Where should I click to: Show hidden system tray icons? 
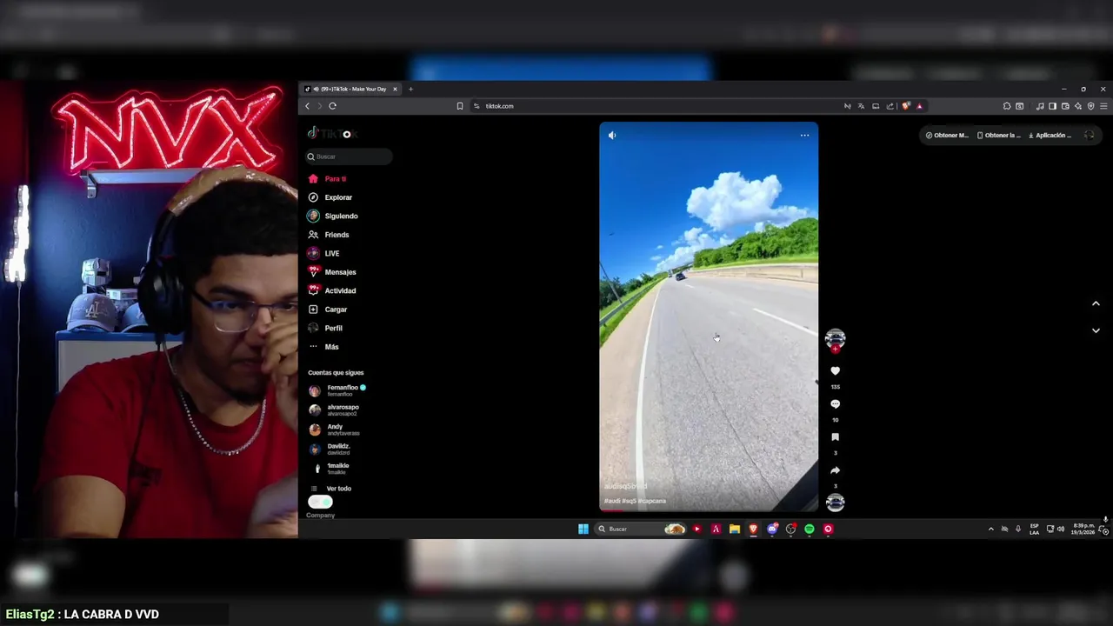click(x=990, y=529)
